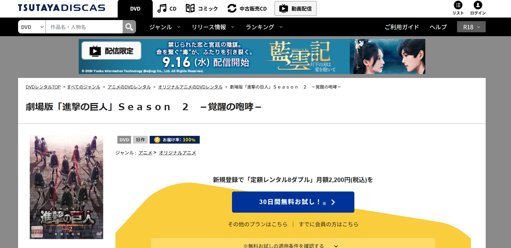Open the R18 dropdown
This screenshot has height=248, width=511.
(x=471, y=27)
